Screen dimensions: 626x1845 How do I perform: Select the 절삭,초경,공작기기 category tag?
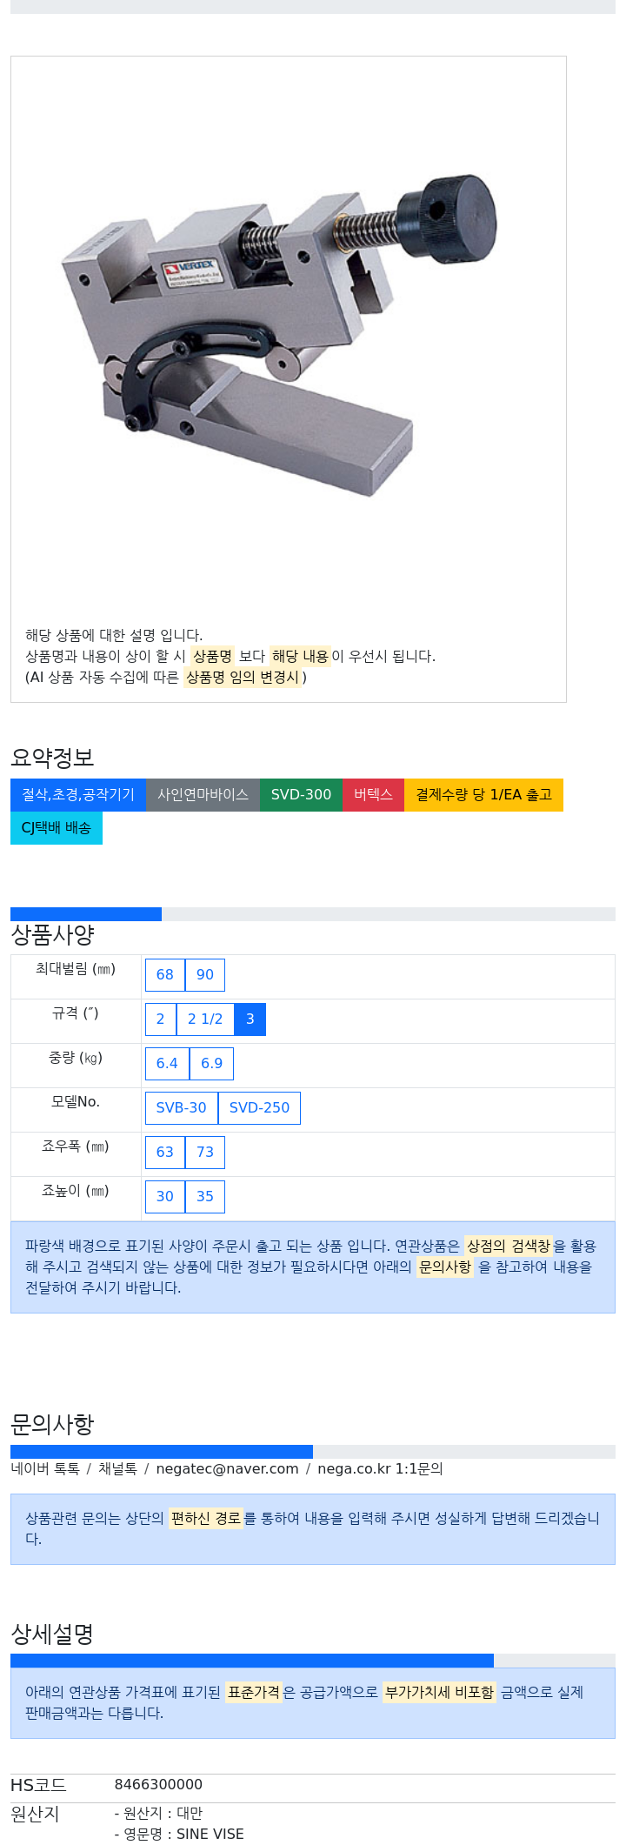point(78,795)
